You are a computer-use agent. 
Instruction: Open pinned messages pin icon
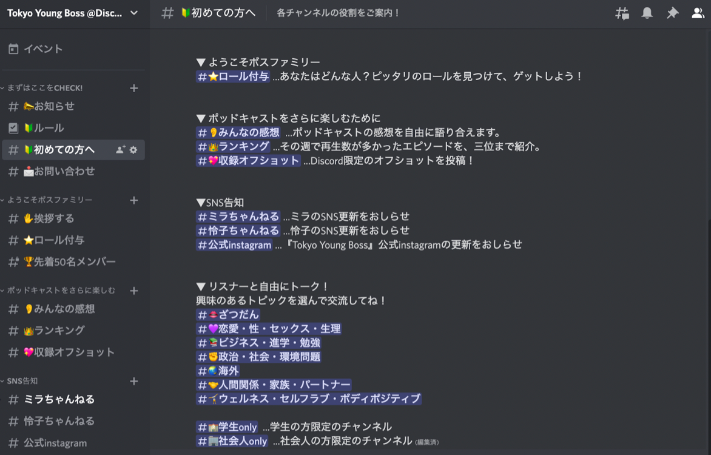[x=672, y=13]
